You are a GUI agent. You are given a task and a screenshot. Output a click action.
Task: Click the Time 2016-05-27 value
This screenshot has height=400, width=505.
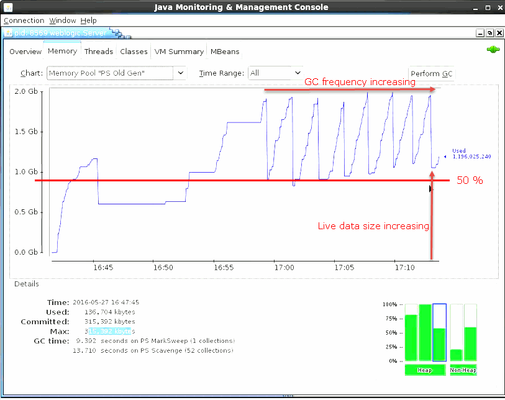pos(106,302)
